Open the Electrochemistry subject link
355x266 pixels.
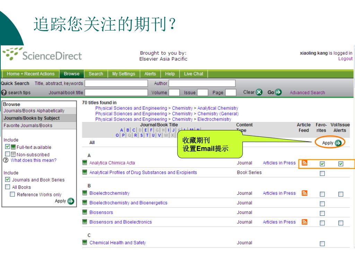214,119
